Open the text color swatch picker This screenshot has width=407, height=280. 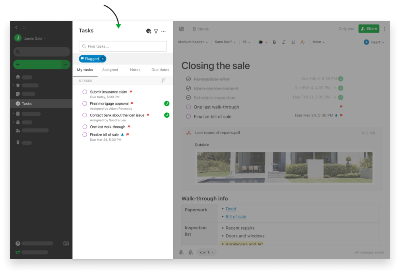[x=262, y=42]
